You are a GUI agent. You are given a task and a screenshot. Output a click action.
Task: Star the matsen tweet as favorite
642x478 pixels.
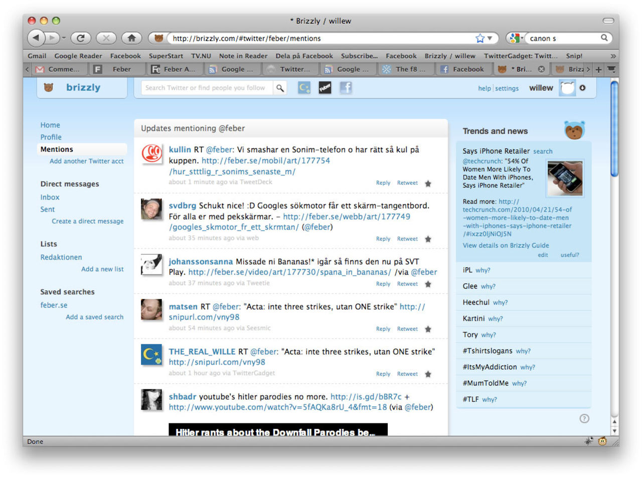click(428, 329)
